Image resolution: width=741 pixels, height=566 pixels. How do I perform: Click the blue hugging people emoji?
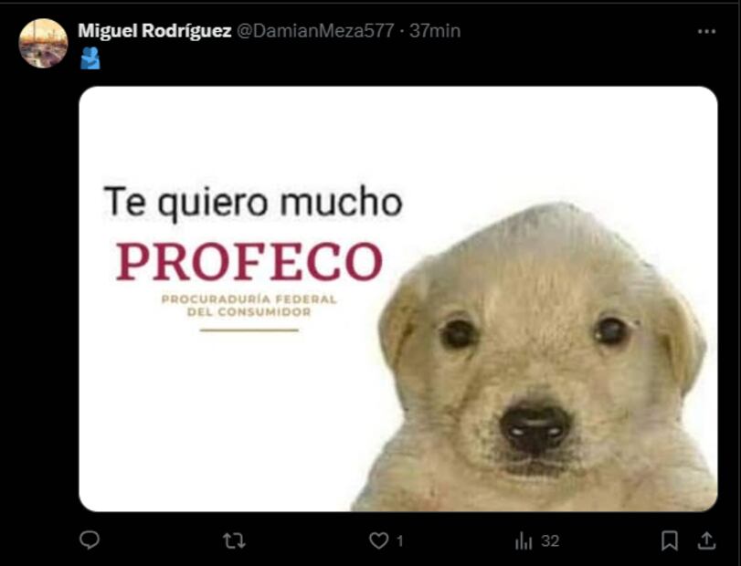pyautogui.click(x=90, y=58)
